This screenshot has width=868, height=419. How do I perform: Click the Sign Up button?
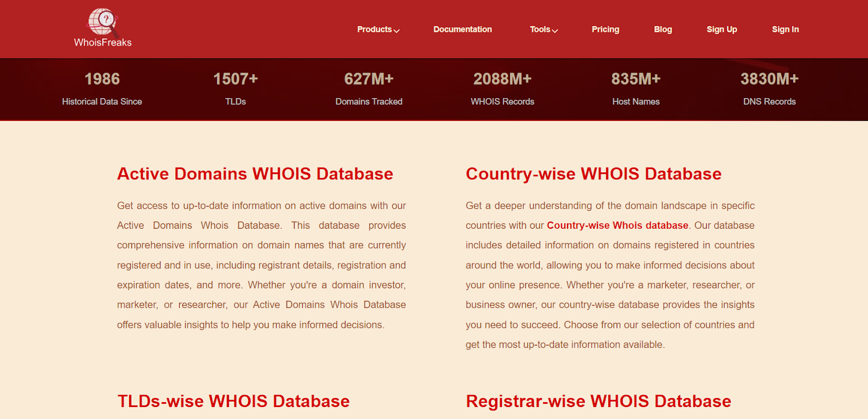[721, 29]
